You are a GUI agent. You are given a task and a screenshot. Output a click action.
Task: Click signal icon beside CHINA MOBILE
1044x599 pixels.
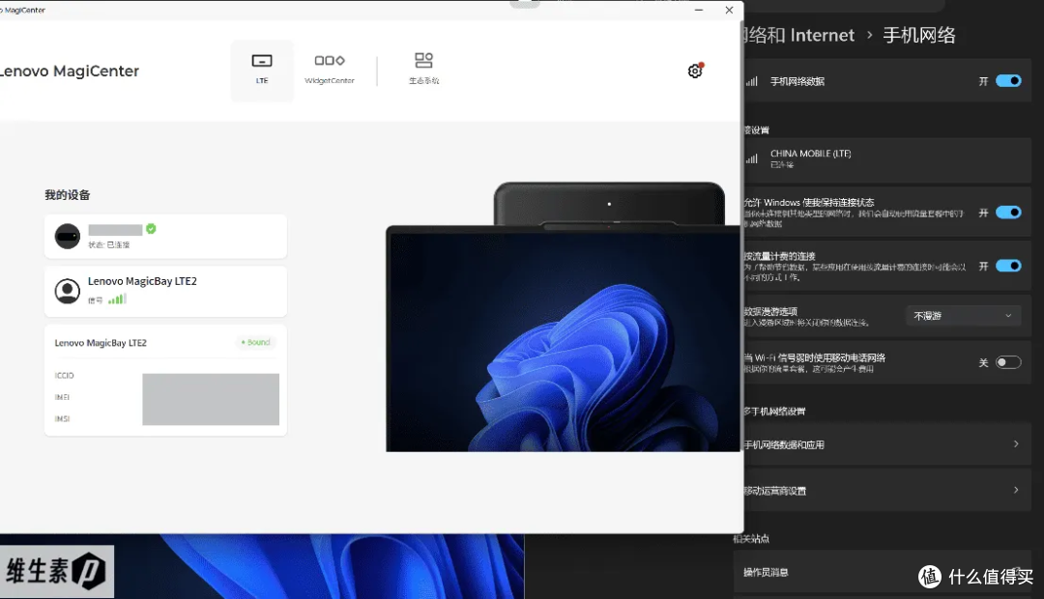[752, 159]
